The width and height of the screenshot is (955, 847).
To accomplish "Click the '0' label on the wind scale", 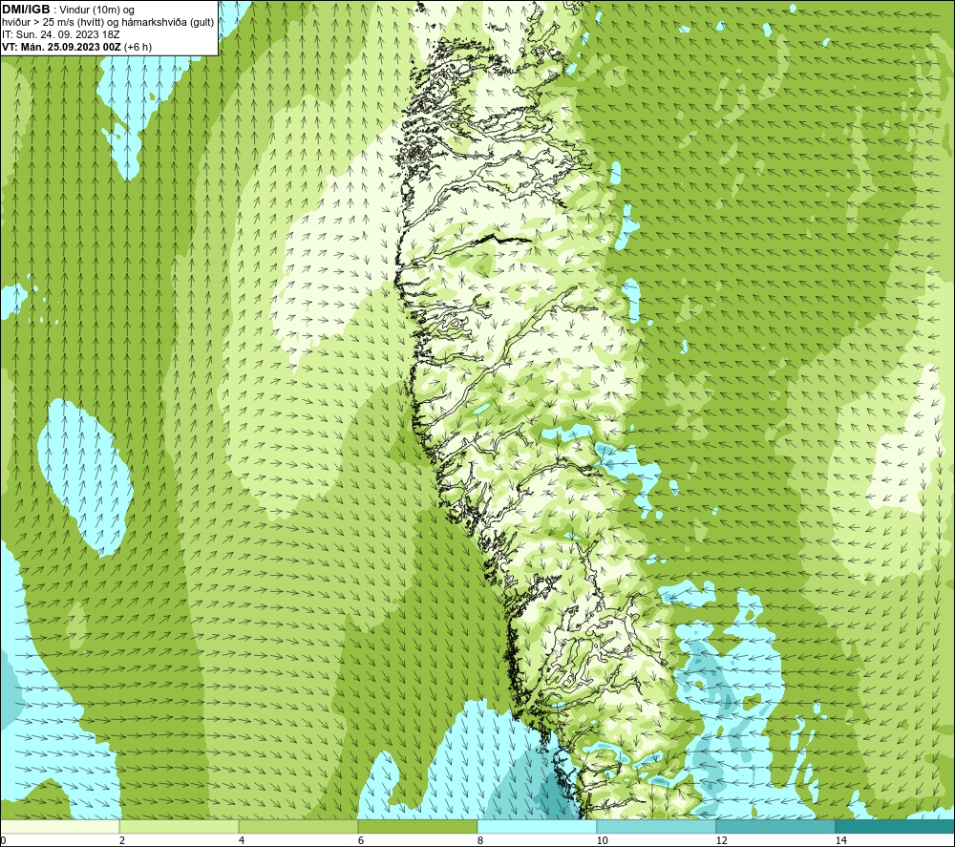I will [x=3, y=840].
